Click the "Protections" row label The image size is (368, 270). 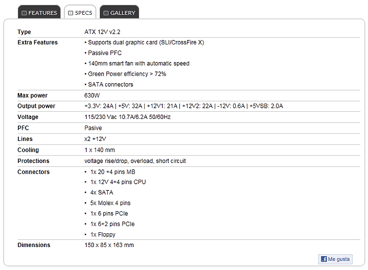[33, 161]
